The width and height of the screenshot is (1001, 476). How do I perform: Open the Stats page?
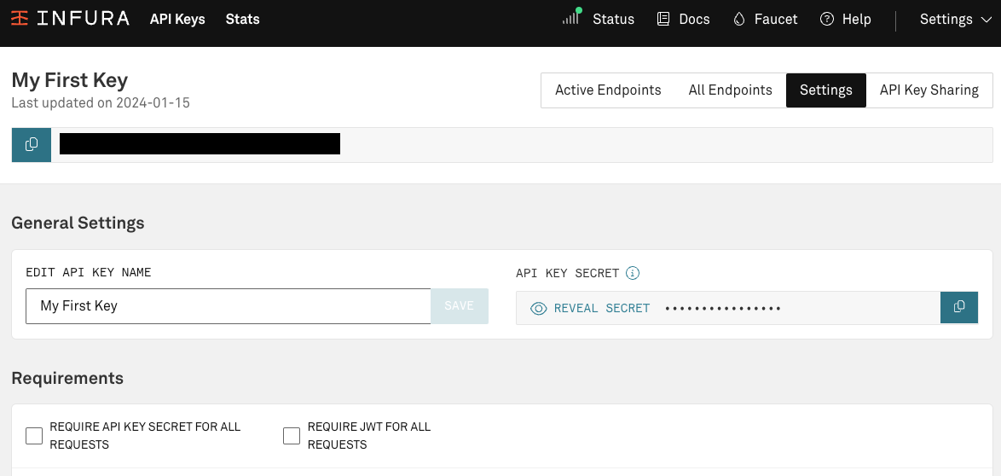[243, 19]
